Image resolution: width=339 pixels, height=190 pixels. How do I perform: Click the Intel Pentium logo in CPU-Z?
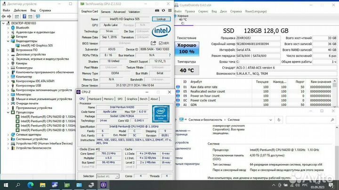coord(161,114)
